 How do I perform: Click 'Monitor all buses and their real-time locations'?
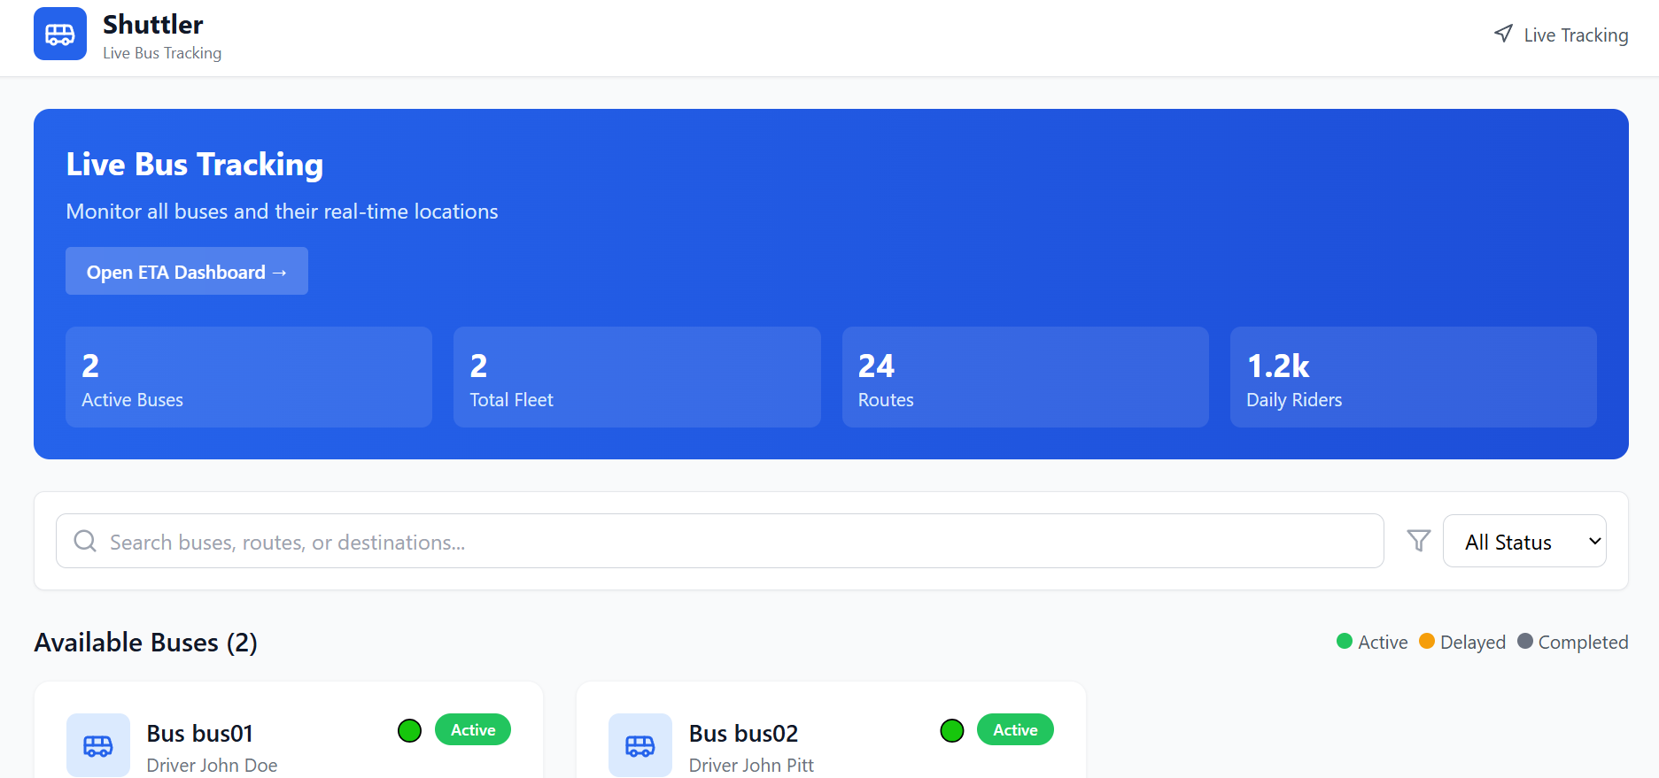pos(282,212)
